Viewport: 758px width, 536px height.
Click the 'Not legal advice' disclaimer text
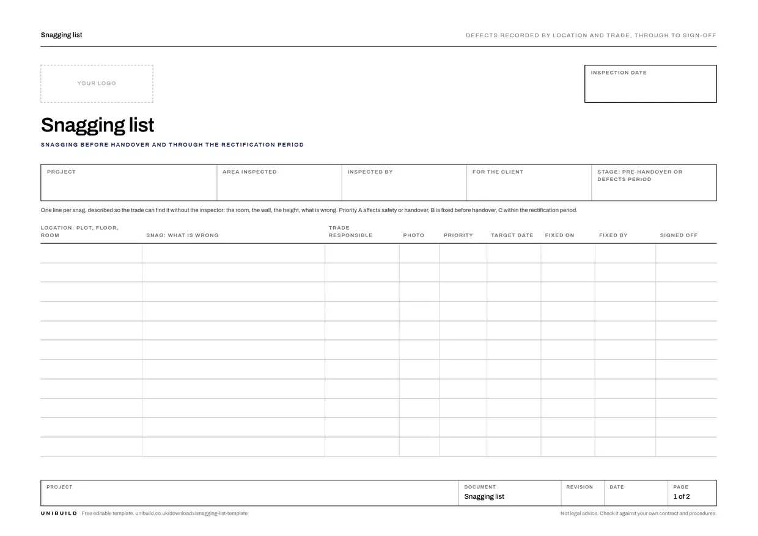[638, 513]
